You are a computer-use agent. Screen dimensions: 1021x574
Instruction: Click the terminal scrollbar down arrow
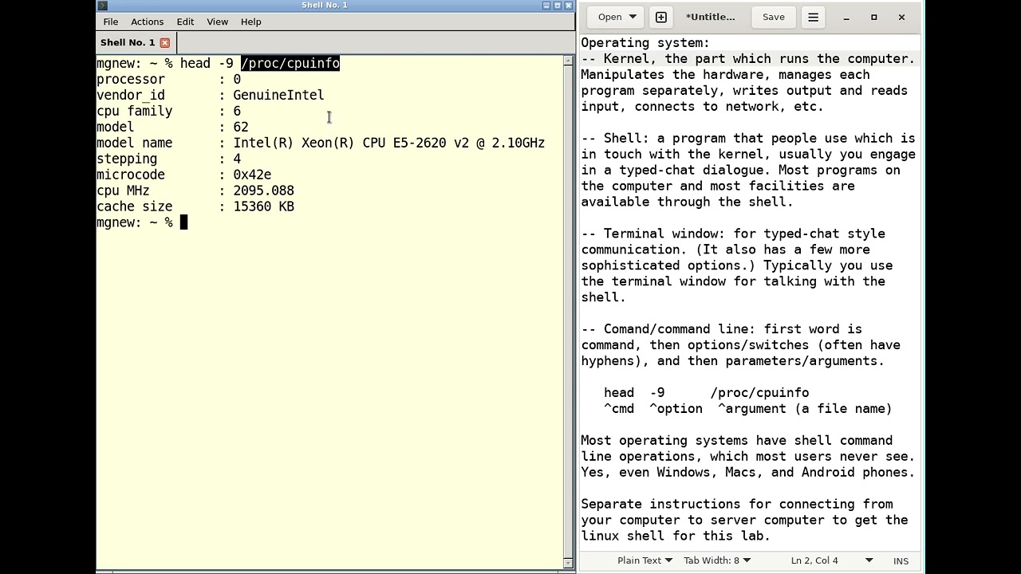568,563
